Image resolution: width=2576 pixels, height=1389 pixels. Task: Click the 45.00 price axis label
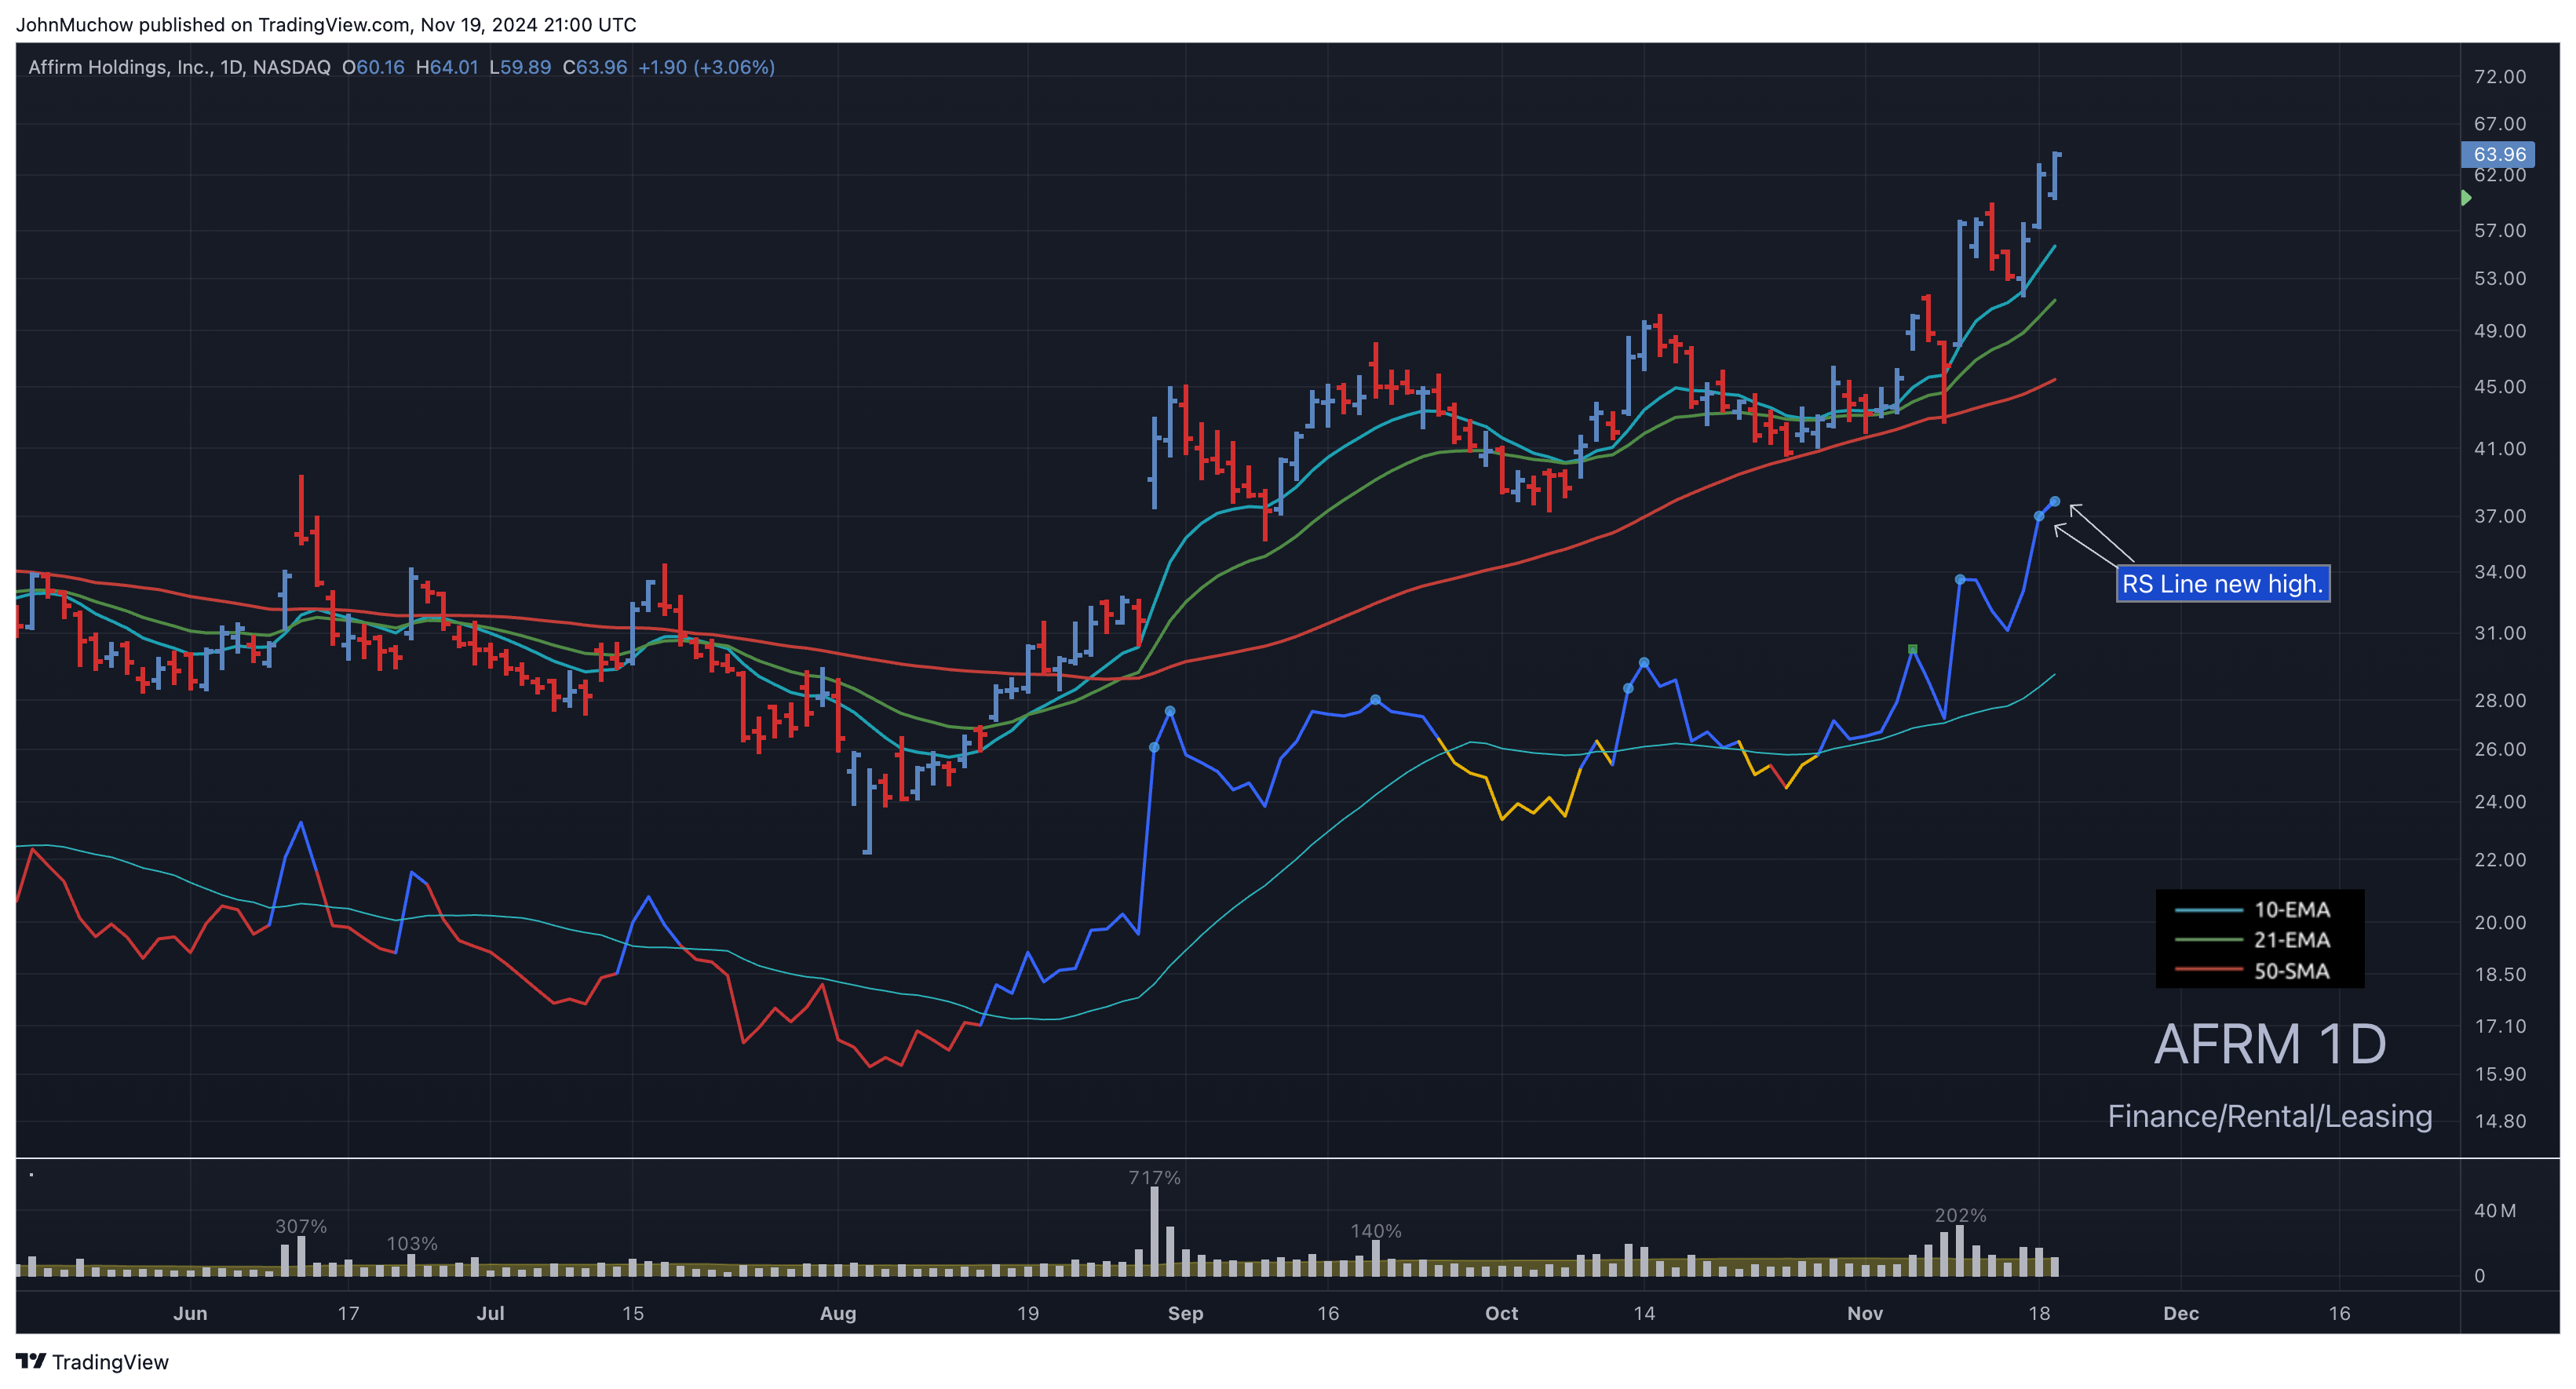[x=2499, y=387]
